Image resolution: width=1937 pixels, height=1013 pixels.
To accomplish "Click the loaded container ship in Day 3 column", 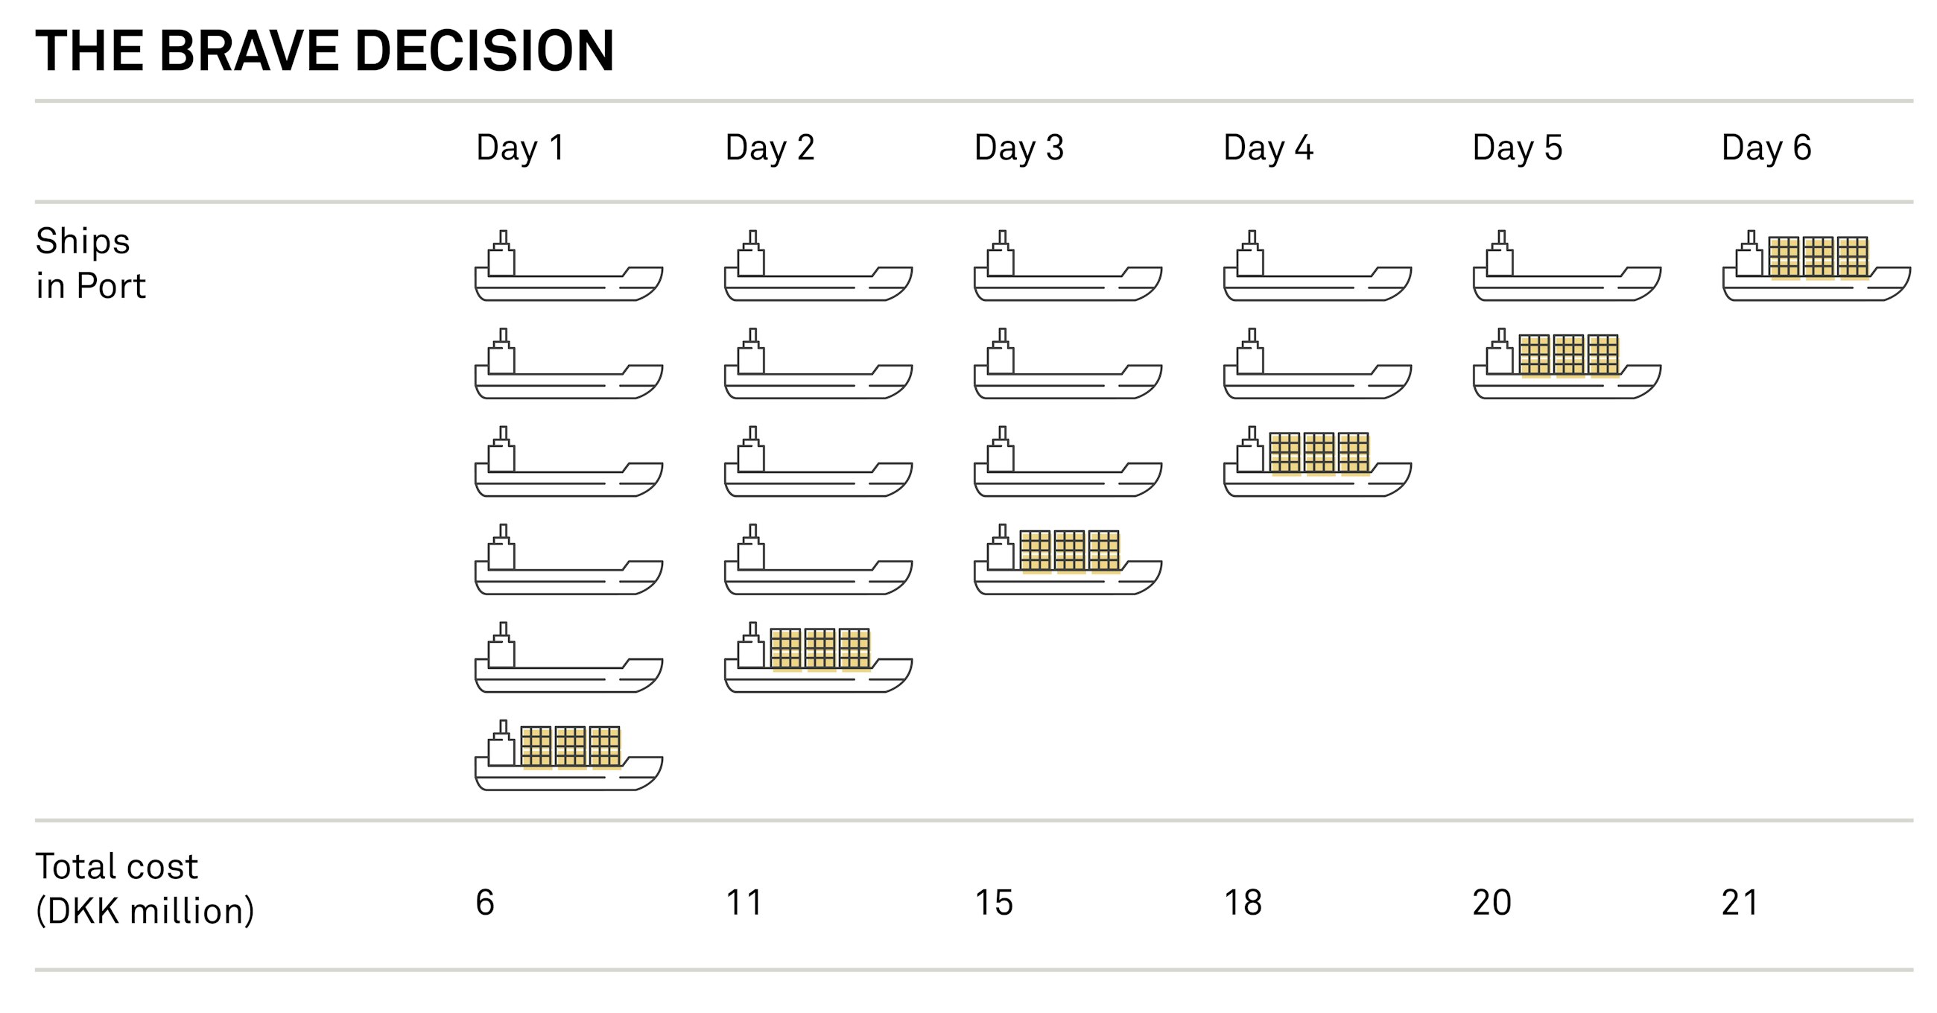I will point(1068,560).
